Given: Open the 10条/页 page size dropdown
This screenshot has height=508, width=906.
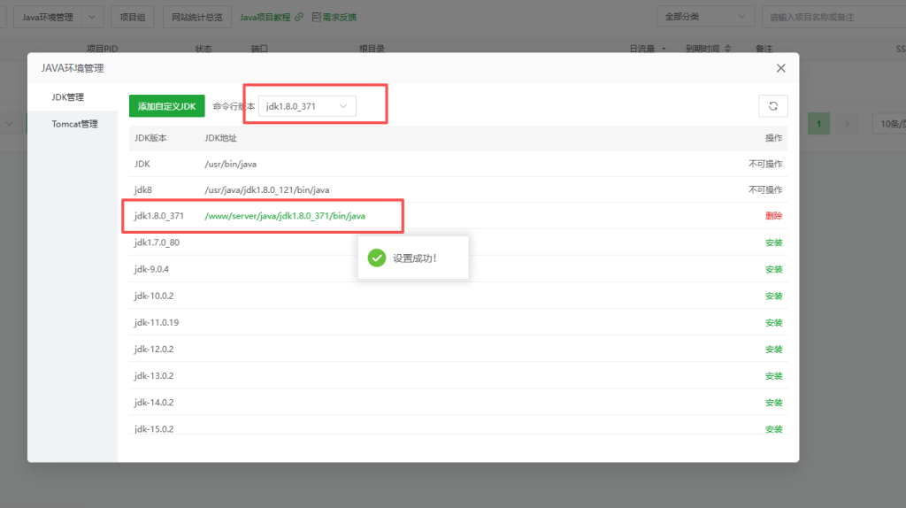Looking at the screenshot, I should click(x=890, y=124).
